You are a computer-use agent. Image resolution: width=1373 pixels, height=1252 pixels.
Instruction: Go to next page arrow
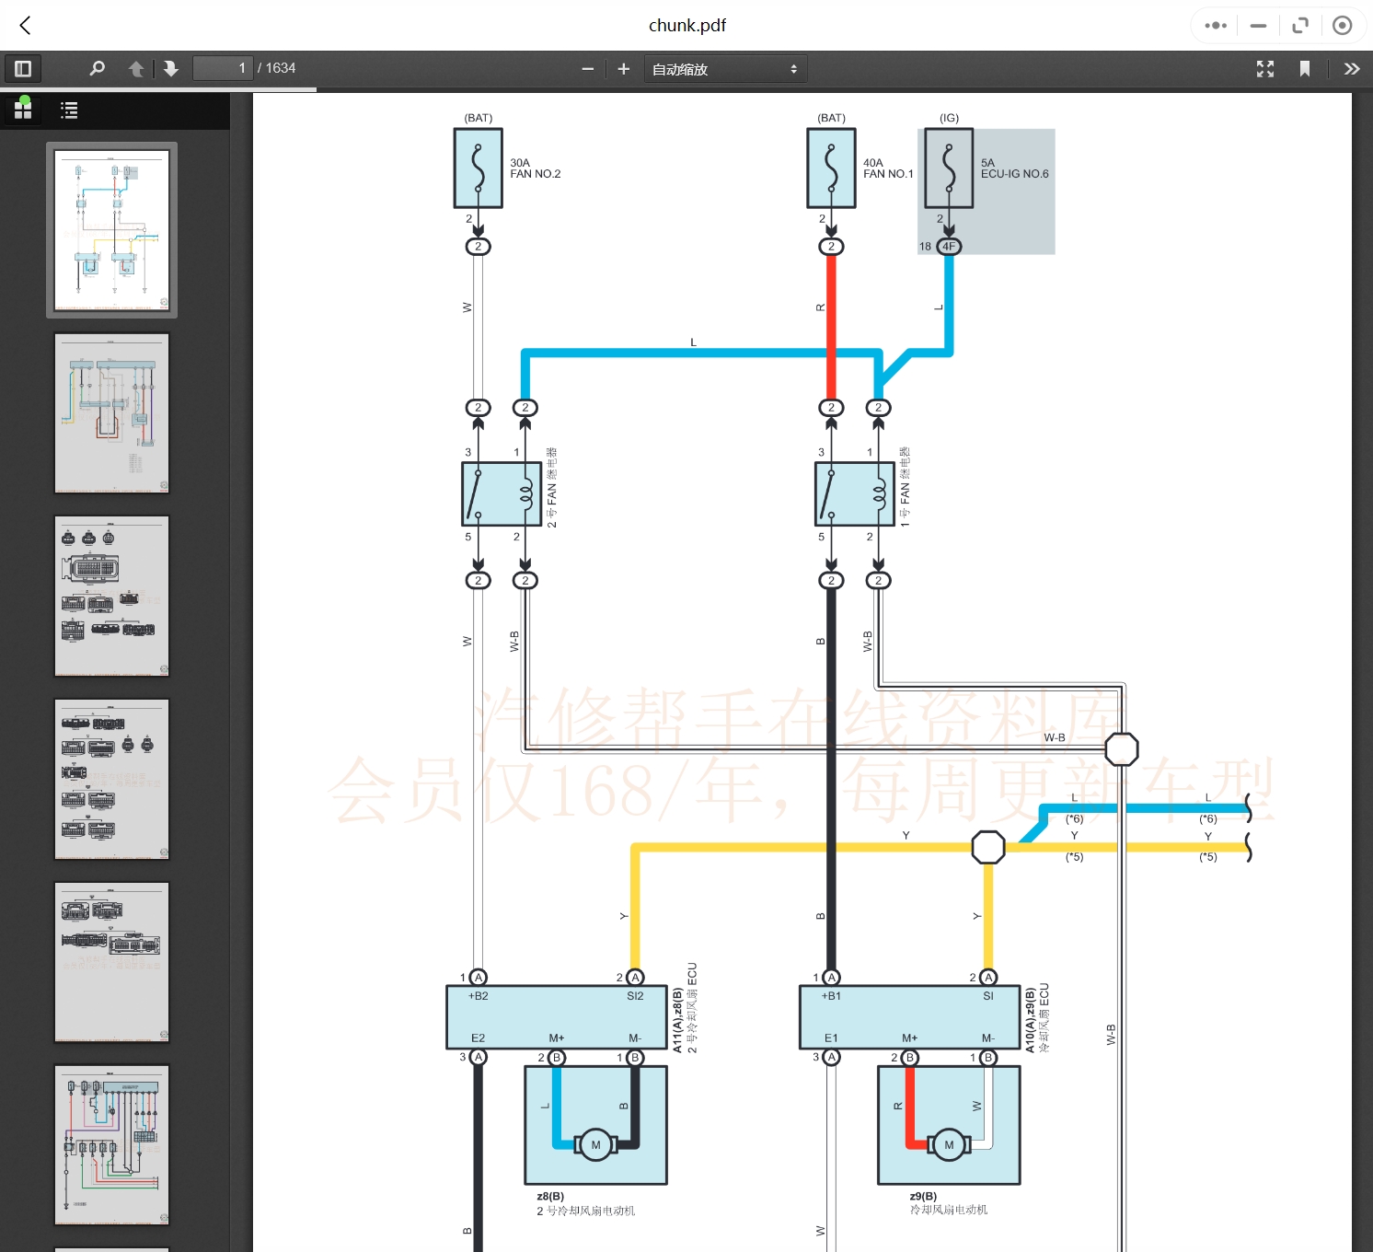171,69
